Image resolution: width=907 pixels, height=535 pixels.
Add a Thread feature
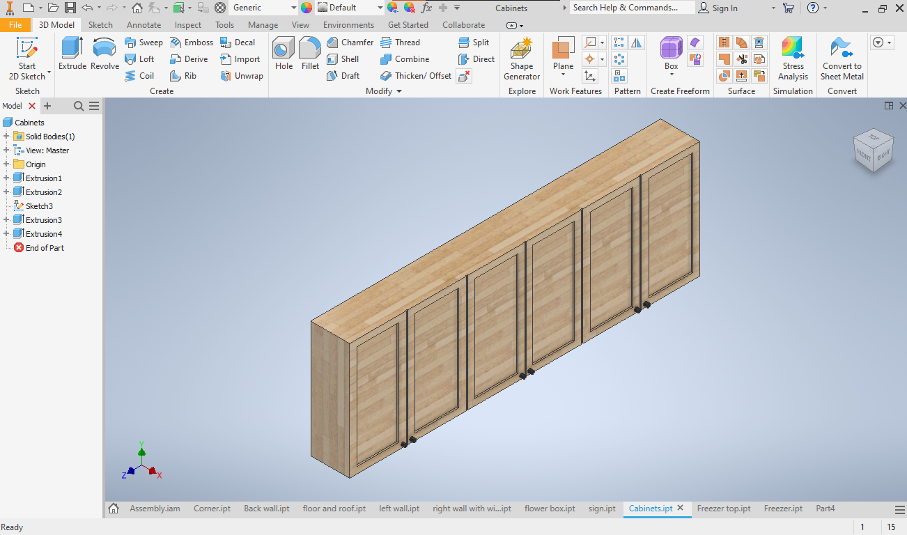400,42
